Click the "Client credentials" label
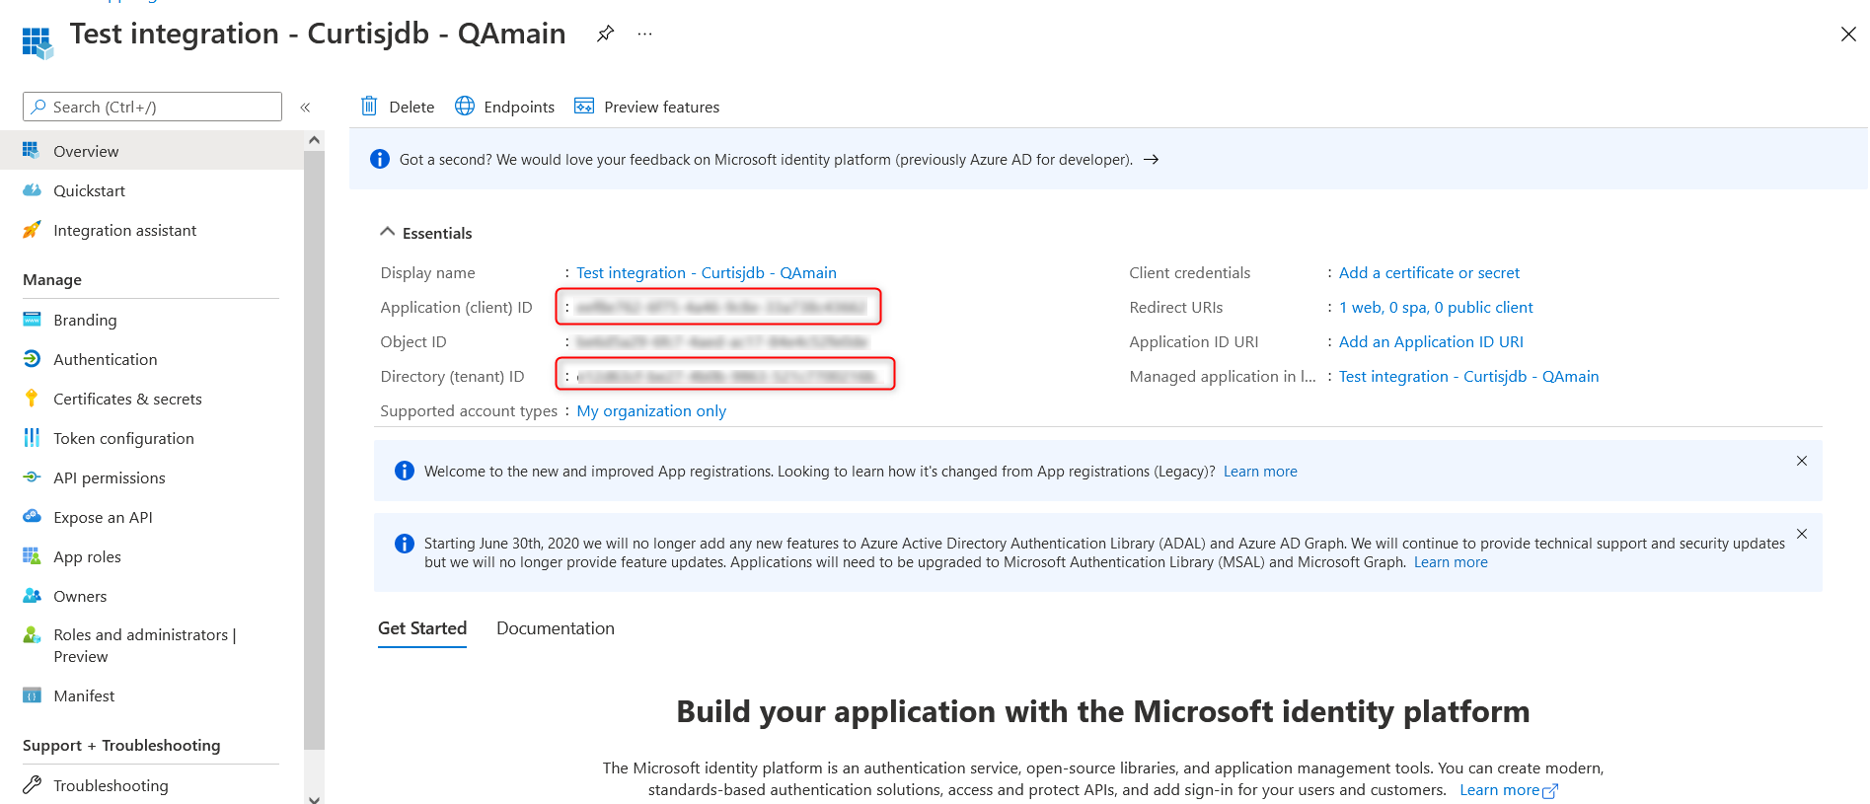1870x804 pixels. [x=1189, y=272]
